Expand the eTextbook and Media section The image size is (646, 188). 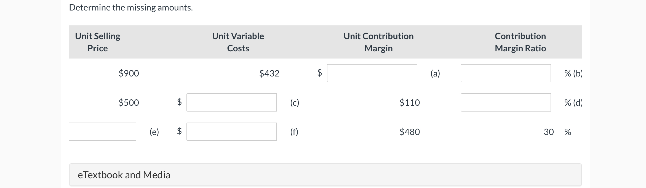124,175
